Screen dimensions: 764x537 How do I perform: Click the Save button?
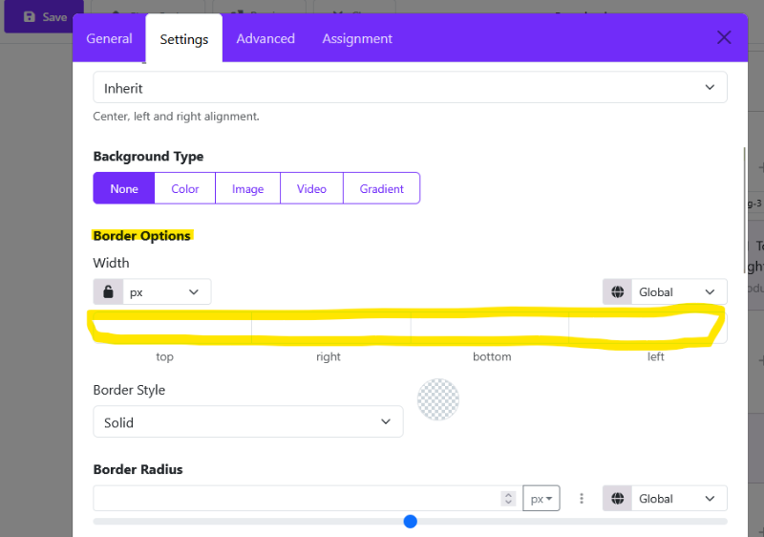(44, 17)
